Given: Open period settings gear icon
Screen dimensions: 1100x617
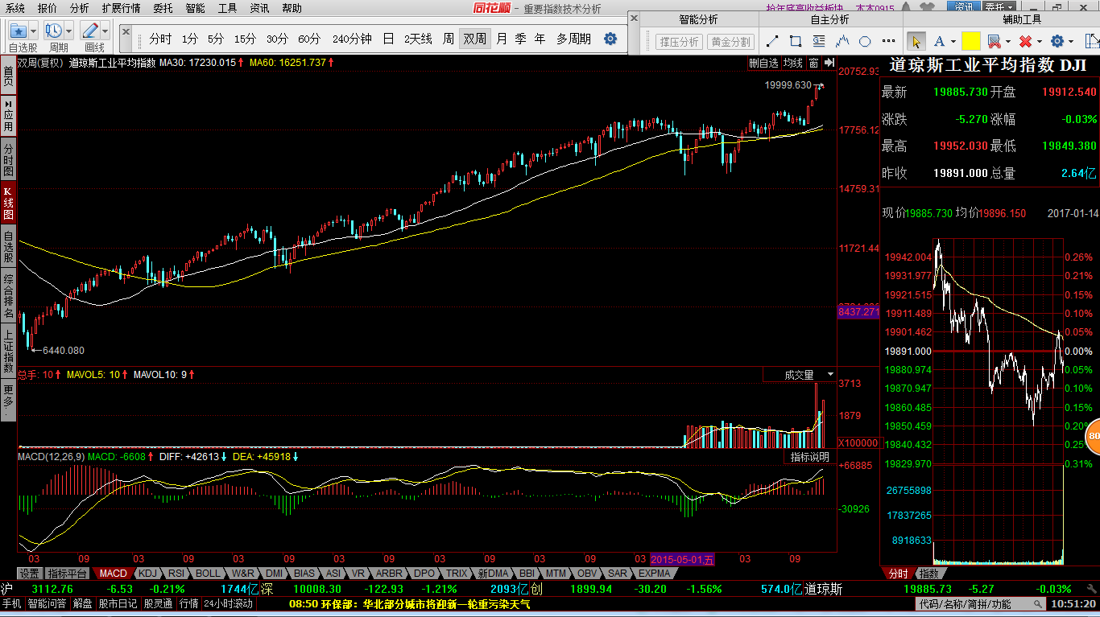Looking at the screenshot, I should (x=610, y=39).
